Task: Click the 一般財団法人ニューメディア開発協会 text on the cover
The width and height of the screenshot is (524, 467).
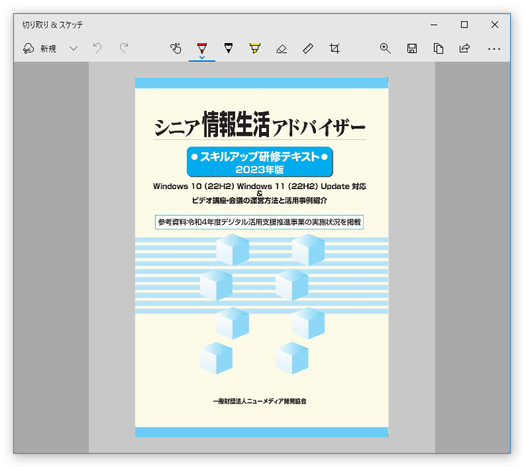Action: coord(260,401)
